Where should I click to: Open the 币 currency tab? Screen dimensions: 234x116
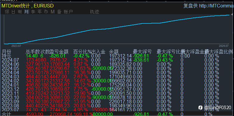click(46, 12)
